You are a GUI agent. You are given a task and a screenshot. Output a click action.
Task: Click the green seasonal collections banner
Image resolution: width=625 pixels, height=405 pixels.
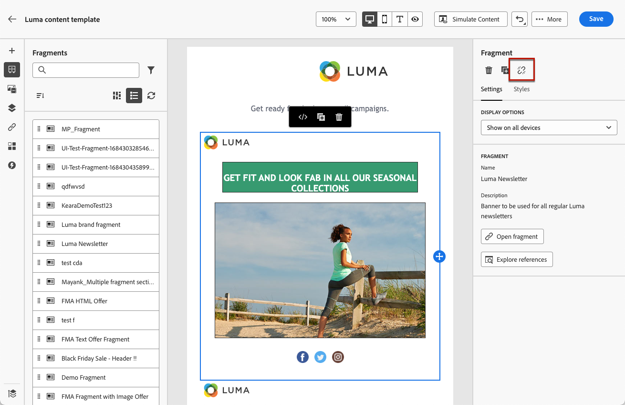pos(320,177)
